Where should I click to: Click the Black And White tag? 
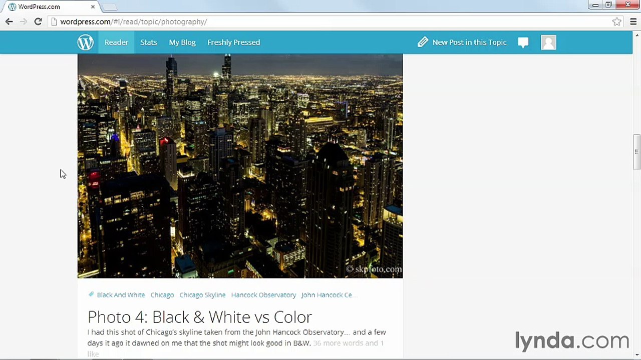pyautogui.click(x=121, y=295)
